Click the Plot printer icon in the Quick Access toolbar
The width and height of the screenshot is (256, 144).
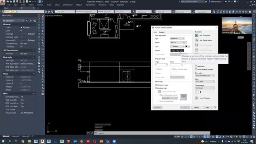pos(27,2)
